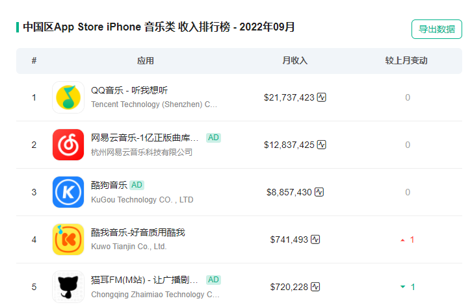Image resolution: width=470 pixels, height=305 pixels.
Task: Select the 月收入 column header
Action: (295, 60)
